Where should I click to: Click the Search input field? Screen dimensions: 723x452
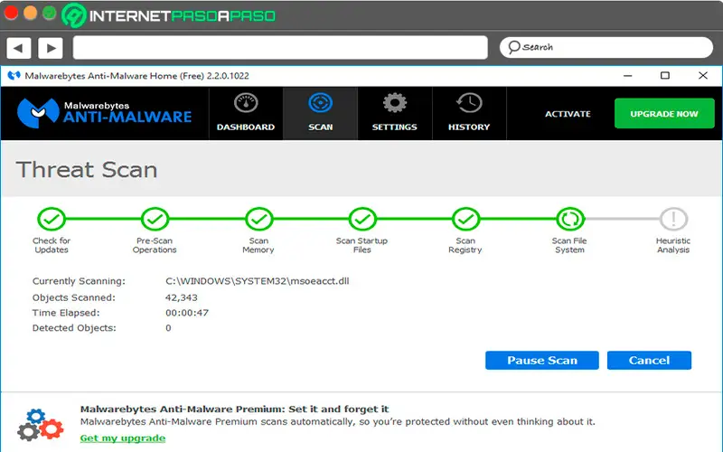coord(606,47)
